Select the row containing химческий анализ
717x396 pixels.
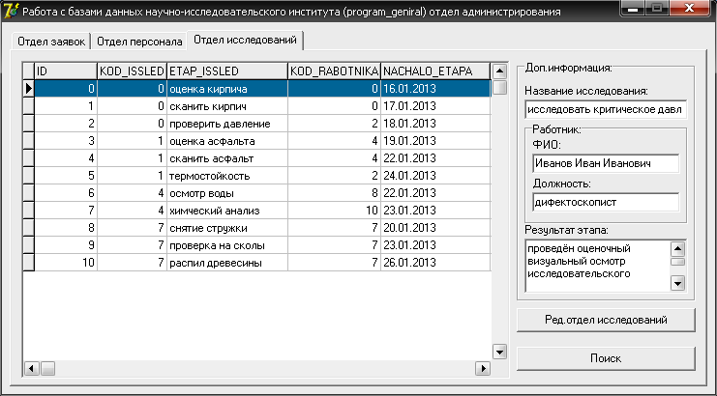point(262,211)
